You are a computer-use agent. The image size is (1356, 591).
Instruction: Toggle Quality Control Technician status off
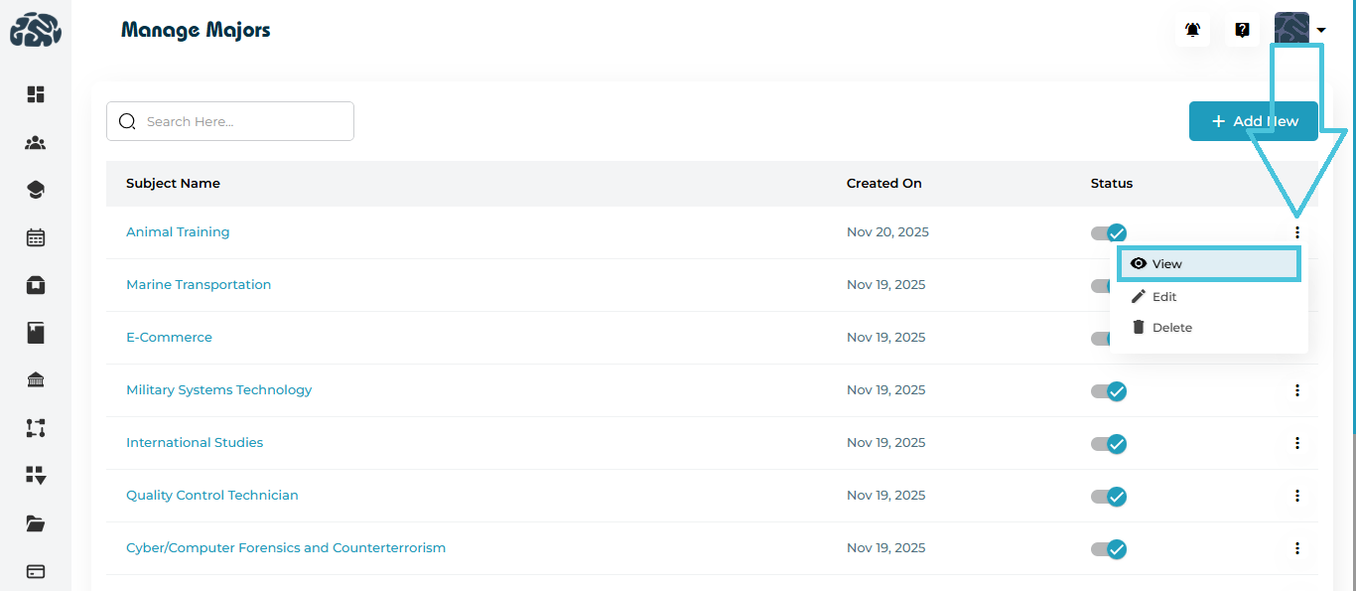tap(1108, 496)
